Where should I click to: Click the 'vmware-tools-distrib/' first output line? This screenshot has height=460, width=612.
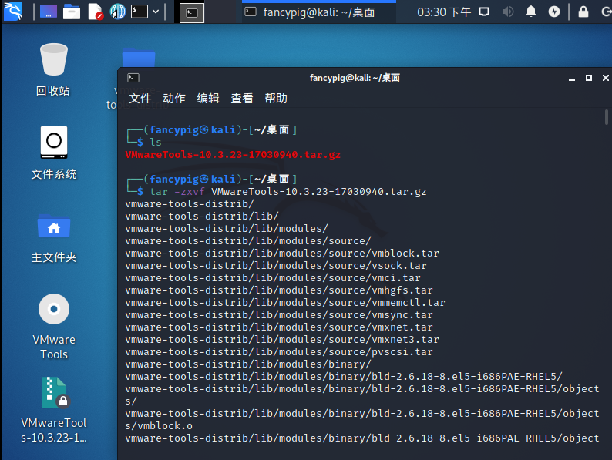tap(190, 203)
